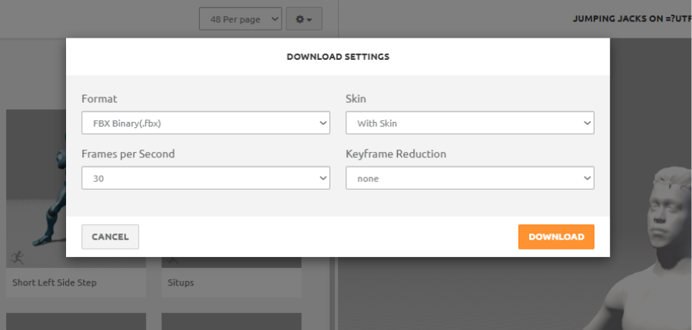Click the gear settings icon

click(x=303, y=18)
